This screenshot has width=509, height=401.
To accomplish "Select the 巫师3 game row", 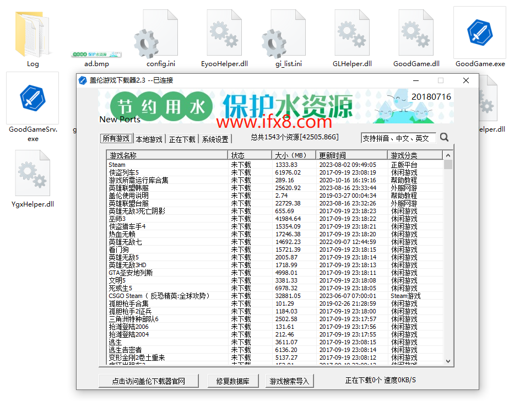I will click(275, 219).
